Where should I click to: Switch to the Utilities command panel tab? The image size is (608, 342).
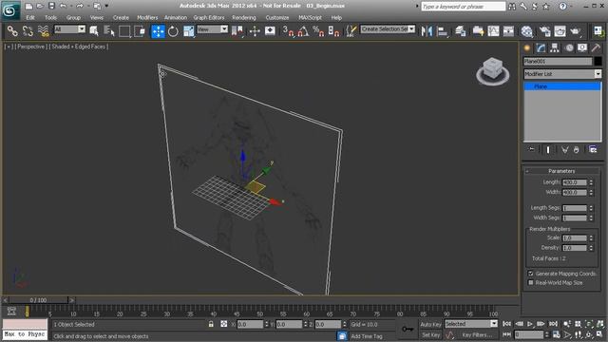click(596, 48)
